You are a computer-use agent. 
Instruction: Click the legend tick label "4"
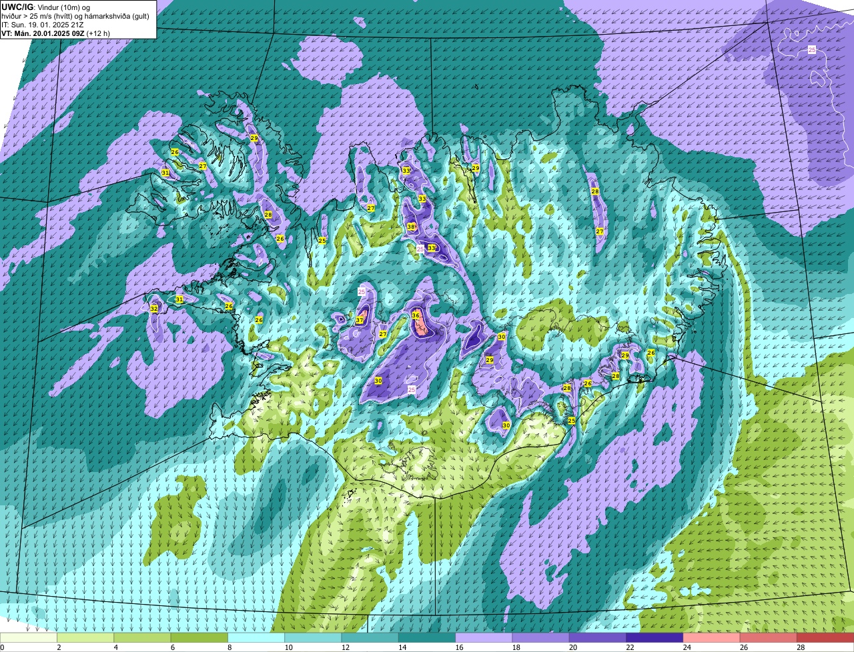(x=115, y=647)
